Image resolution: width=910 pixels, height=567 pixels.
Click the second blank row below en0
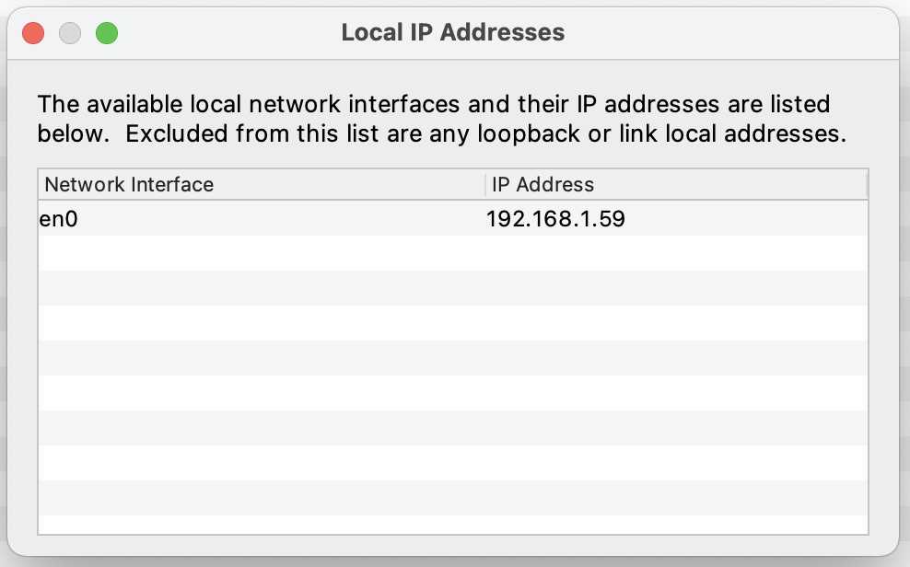point(451,288)
